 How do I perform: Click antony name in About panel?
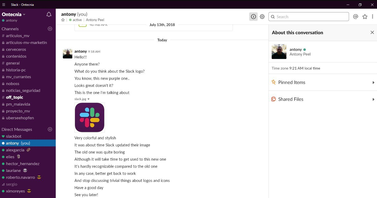pos(296,49)
